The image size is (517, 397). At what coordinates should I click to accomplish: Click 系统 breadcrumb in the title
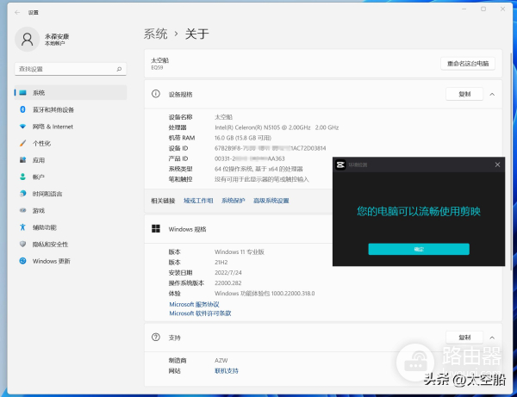(x=156, y=34)
